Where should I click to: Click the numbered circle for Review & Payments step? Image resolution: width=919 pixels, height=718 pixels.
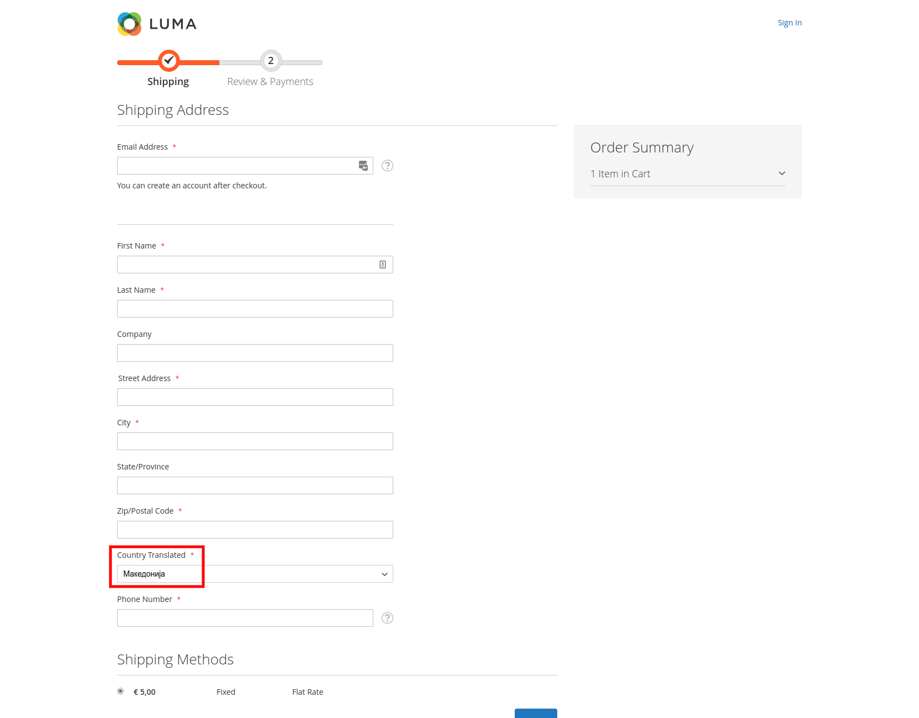tap(270, 61)
